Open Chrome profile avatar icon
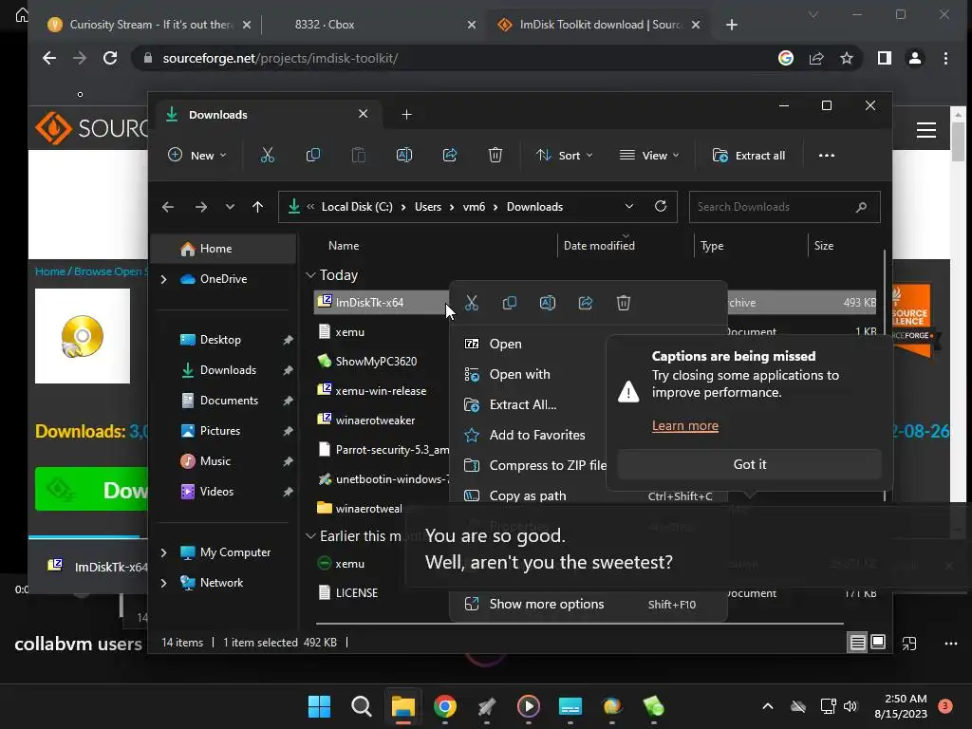This screenshot has height=729, width=972. pos(914,58)
